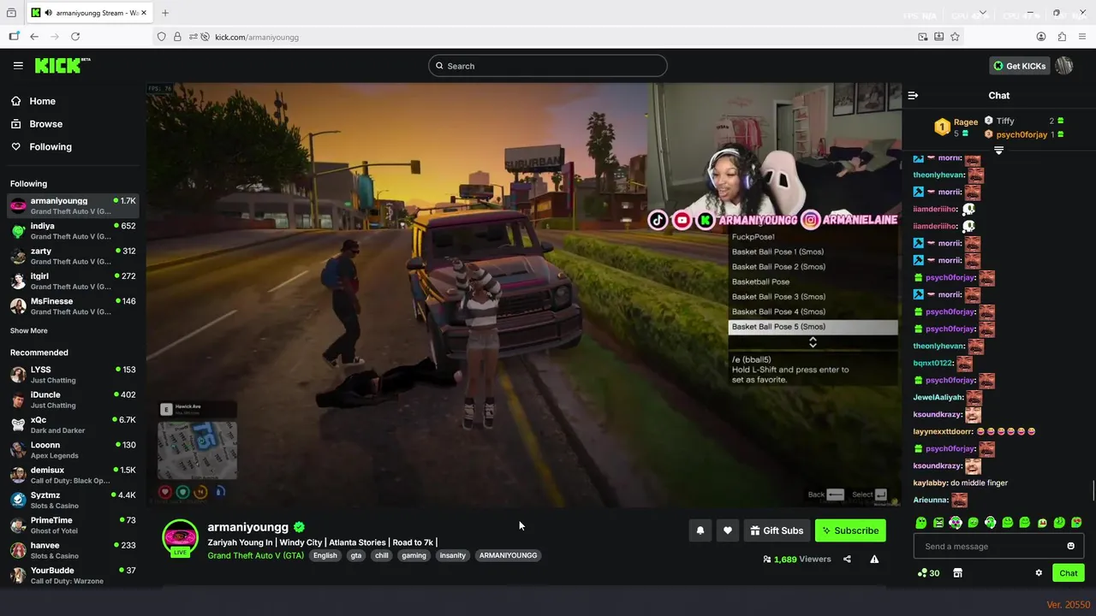
Task: Open xQc recommended channel
Action: (72, 424)
